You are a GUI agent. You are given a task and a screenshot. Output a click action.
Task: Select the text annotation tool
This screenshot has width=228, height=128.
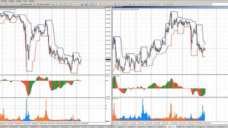coord(123,5)
